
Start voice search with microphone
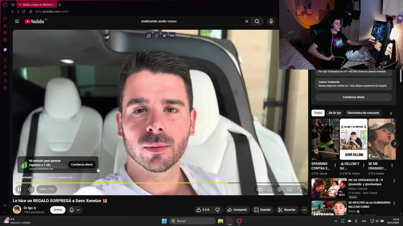(271, 21)
